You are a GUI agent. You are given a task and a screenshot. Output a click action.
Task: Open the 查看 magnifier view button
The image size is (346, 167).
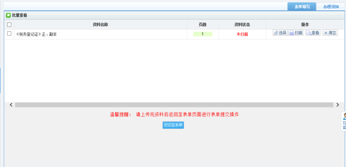(313, 33)
